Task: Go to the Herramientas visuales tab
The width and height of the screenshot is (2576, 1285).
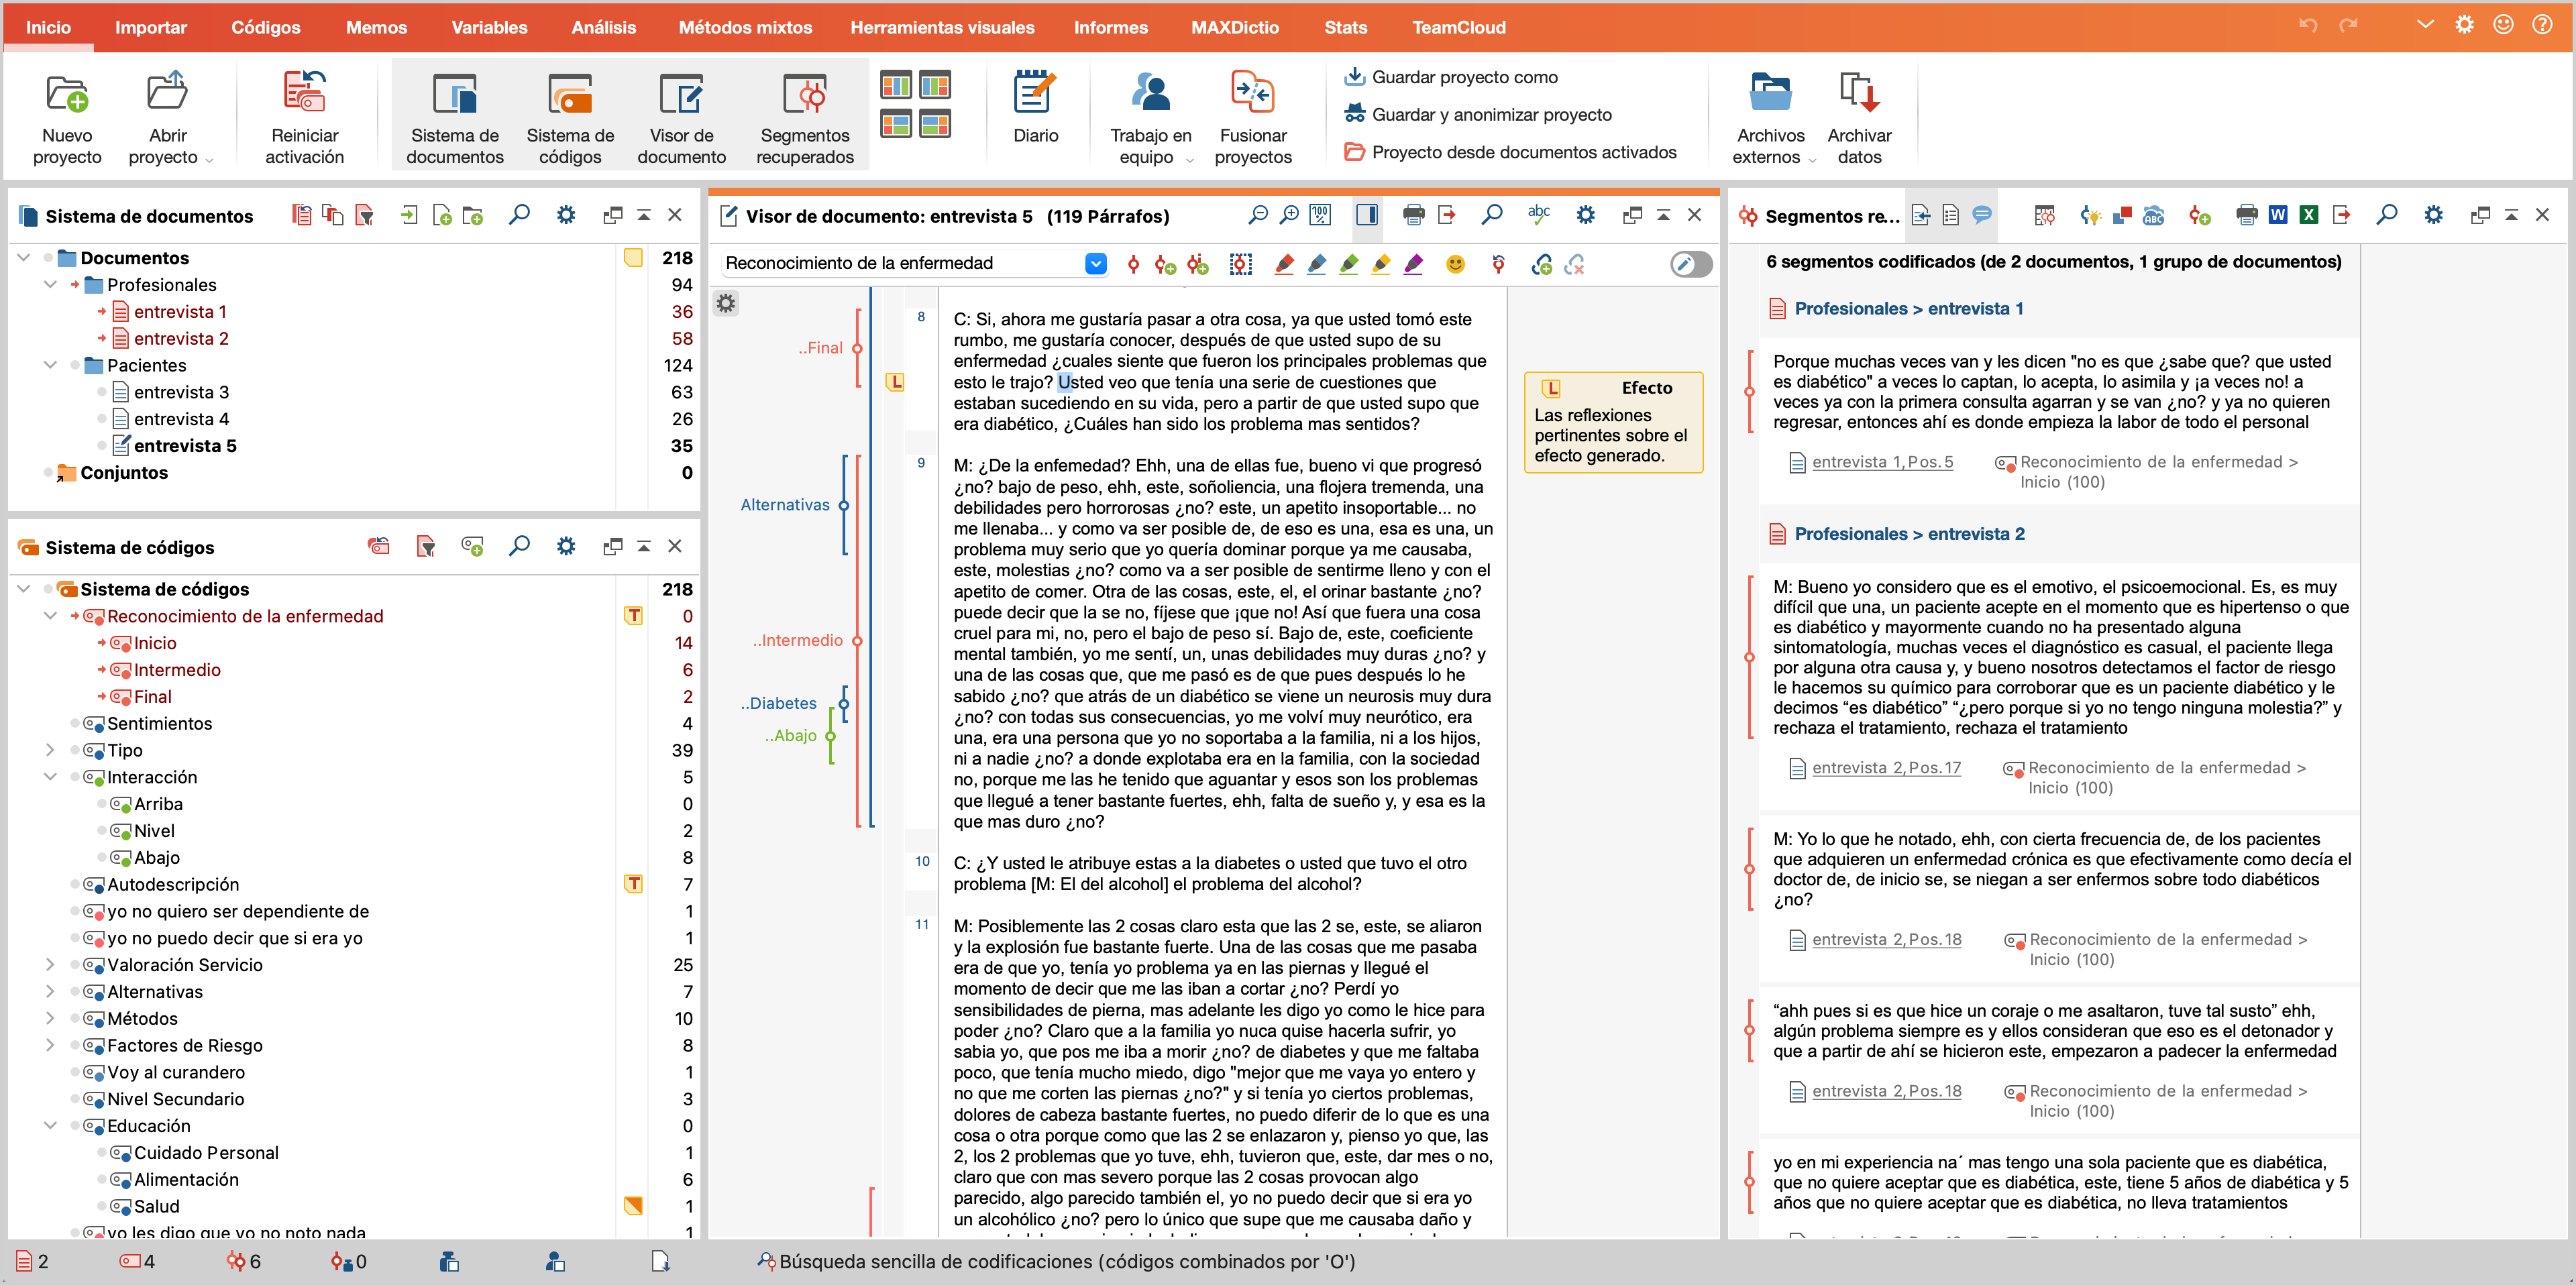Action: coord(942,27)
